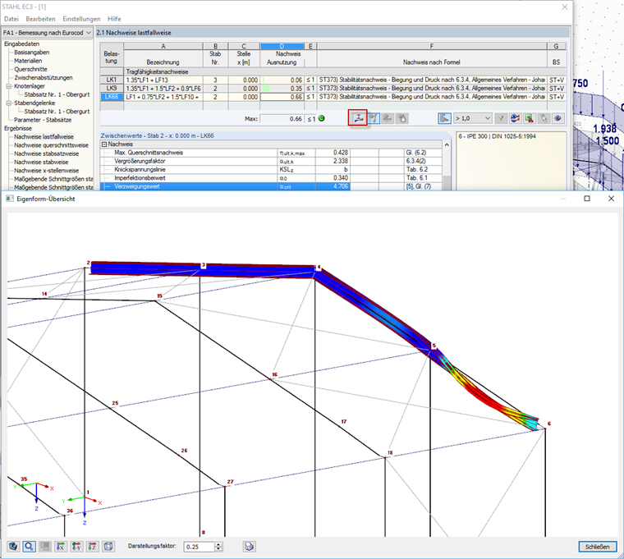Switch to isometric view icon
The image size is (624, 559).
click(x=108, y=546)
